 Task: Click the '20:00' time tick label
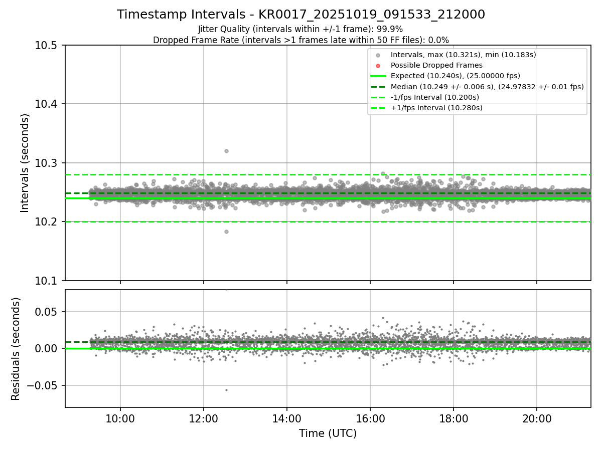[537, 418]
